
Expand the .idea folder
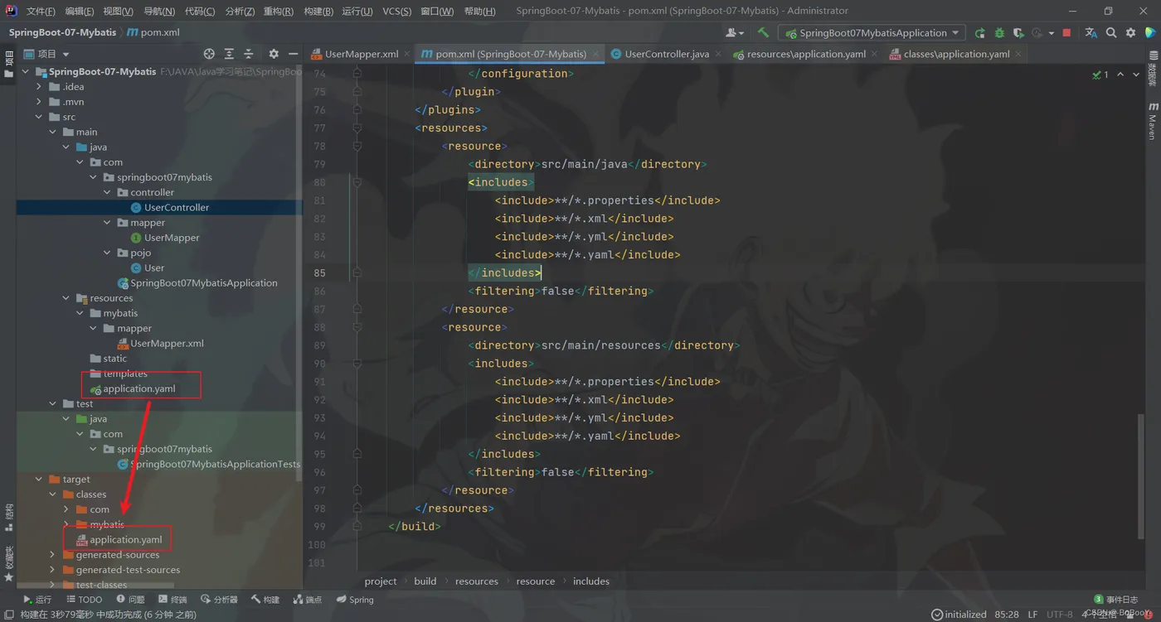pyautogui.click(x=39, y=86)
